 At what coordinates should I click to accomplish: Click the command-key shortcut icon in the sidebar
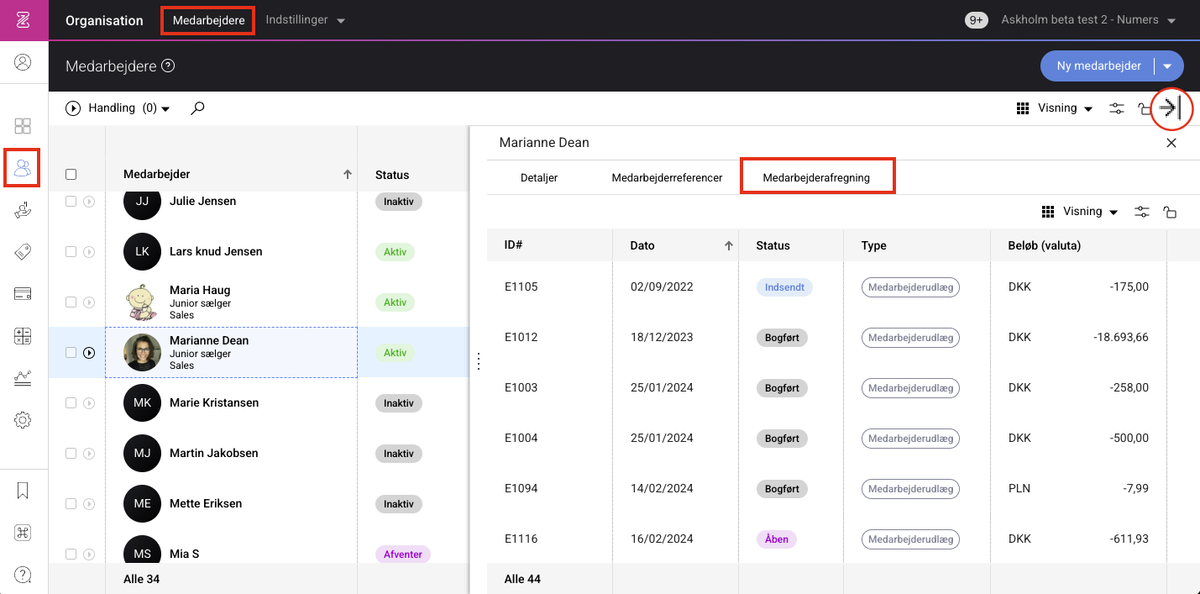(24, 533)
